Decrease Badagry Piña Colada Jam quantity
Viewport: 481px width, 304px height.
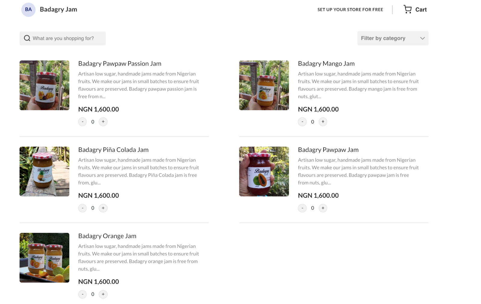(x=82, y=208)
